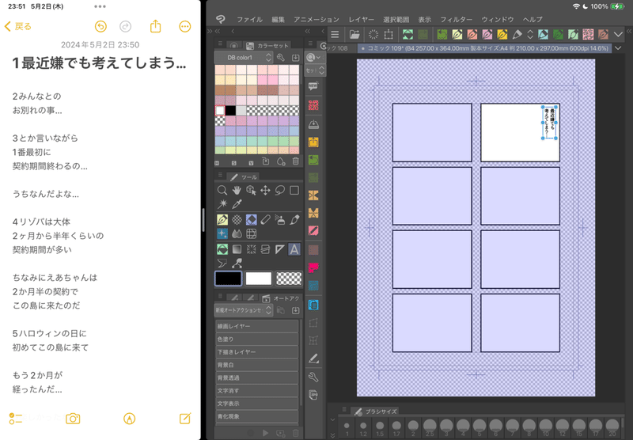Toggle the H button under color set
This screenshot has width=633, height=440.
click(217, 163)
